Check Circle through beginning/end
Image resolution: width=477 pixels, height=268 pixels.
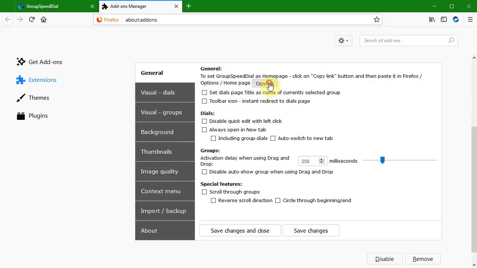point(278,200)
